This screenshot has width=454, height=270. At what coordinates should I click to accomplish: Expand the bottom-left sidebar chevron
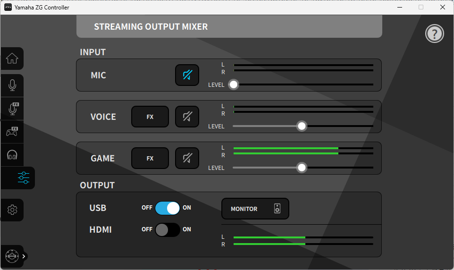(x=24, y=256)
